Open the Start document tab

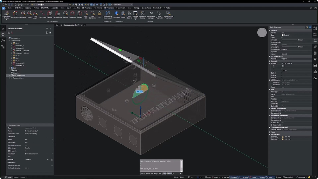(57, 25)
